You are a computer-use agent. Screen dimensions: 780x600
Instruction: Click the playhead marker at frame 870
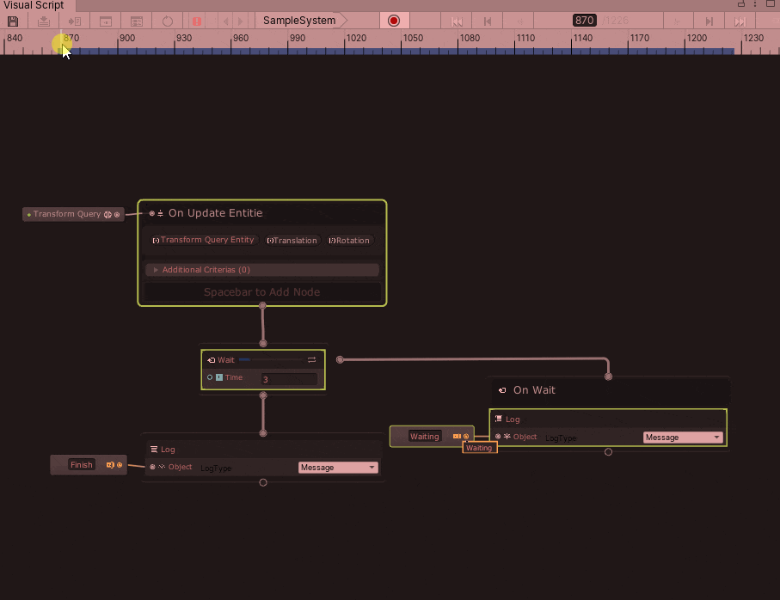pyautogui.click(x=62, y=43)
